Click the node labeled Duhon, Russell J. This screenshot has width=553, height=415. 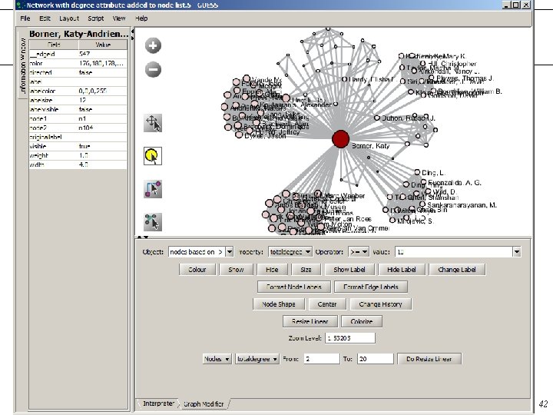coord(377,118)
